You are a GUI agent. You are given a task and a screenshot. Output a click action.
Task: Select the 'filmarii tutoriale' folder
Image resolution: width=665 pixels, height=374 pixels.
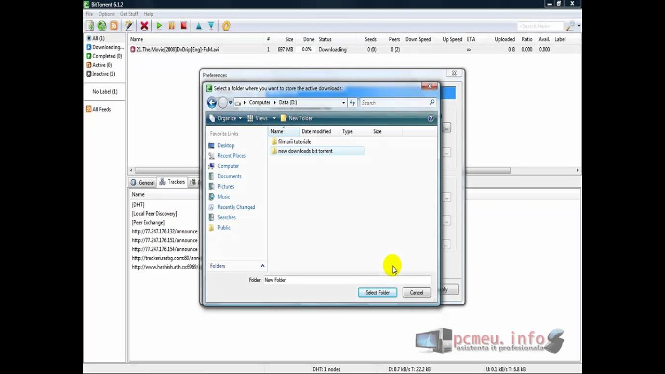[x=295, y=141]
